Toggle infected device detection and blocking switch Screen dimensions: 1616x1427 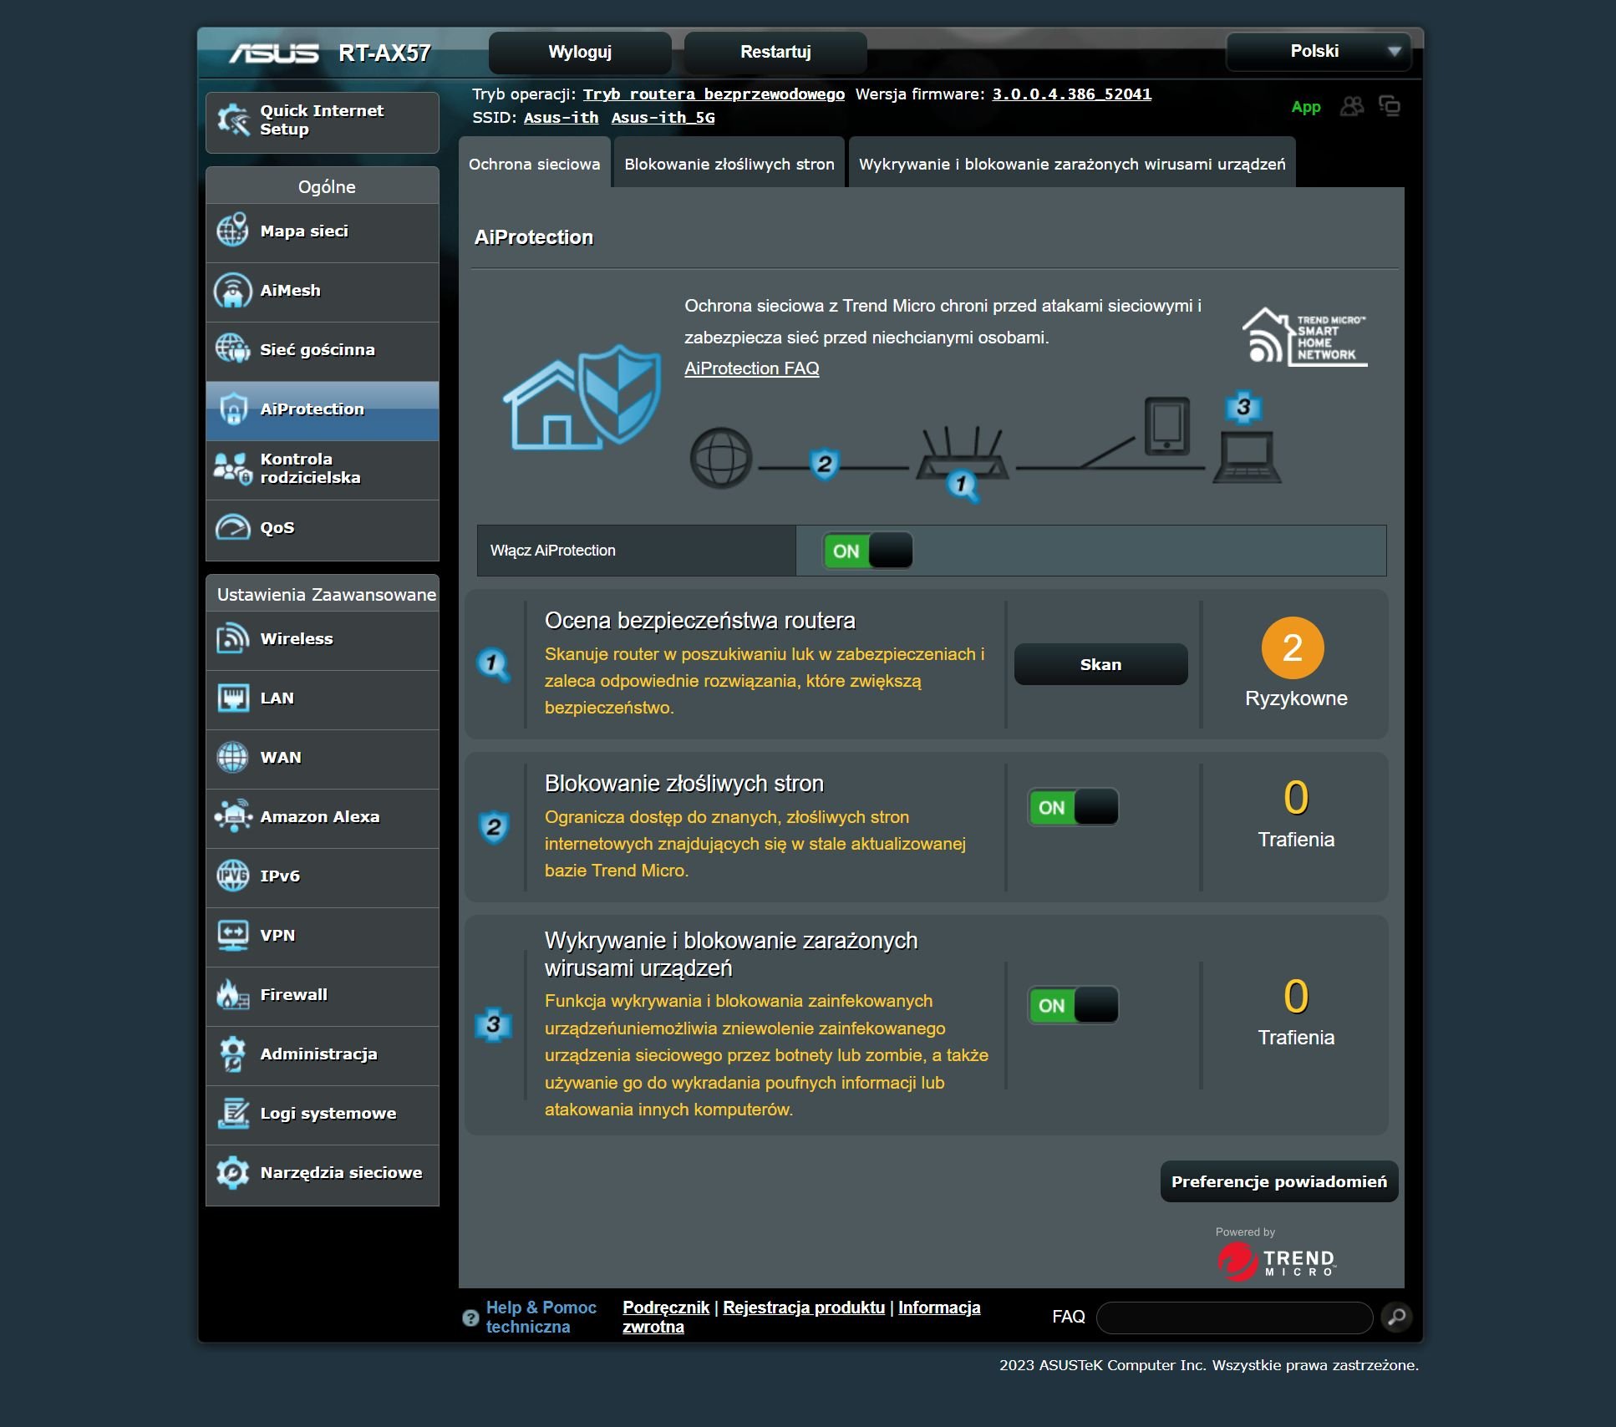point(1073,1005)
